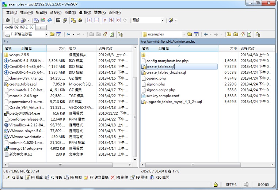278x190 pixels.
Task: Click the local panel filter icon
Action: (x=59, y=34)
